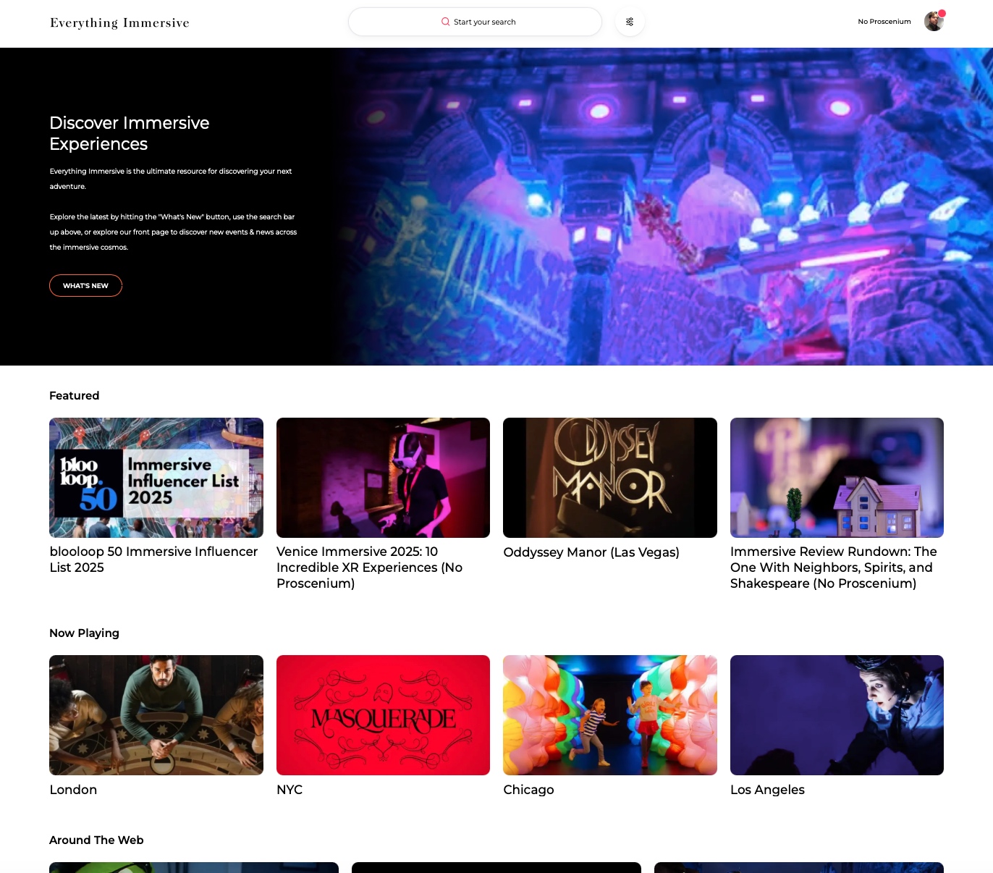
Task: Select the Chicago Now Playing image
Action: coord(609,715)
